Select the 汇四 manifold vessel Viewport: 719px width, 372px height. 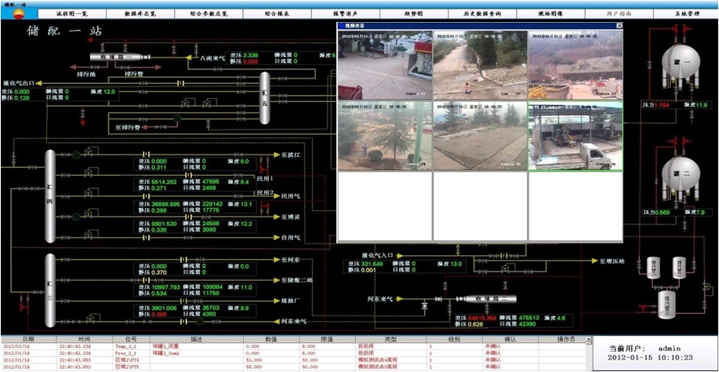click(x=50, y=196)
